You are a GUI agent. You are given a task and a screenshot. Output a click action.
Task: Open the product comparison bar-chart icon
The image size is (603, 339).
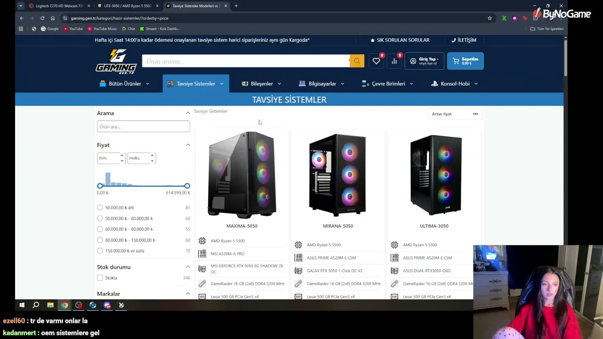394,61
